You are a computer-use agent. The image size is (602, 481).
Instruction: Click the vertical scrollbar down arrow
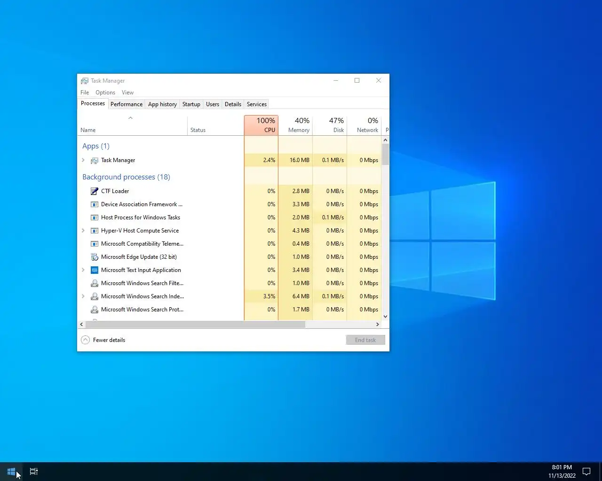click(x=386, y=317)
